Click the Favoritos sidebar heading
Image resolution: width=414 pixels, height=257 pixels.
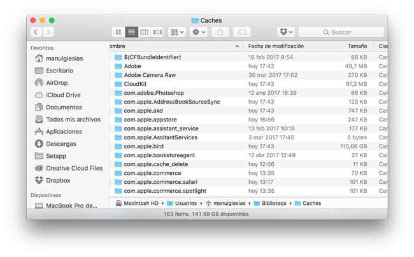pyautogui.click(x=42, y=48)
